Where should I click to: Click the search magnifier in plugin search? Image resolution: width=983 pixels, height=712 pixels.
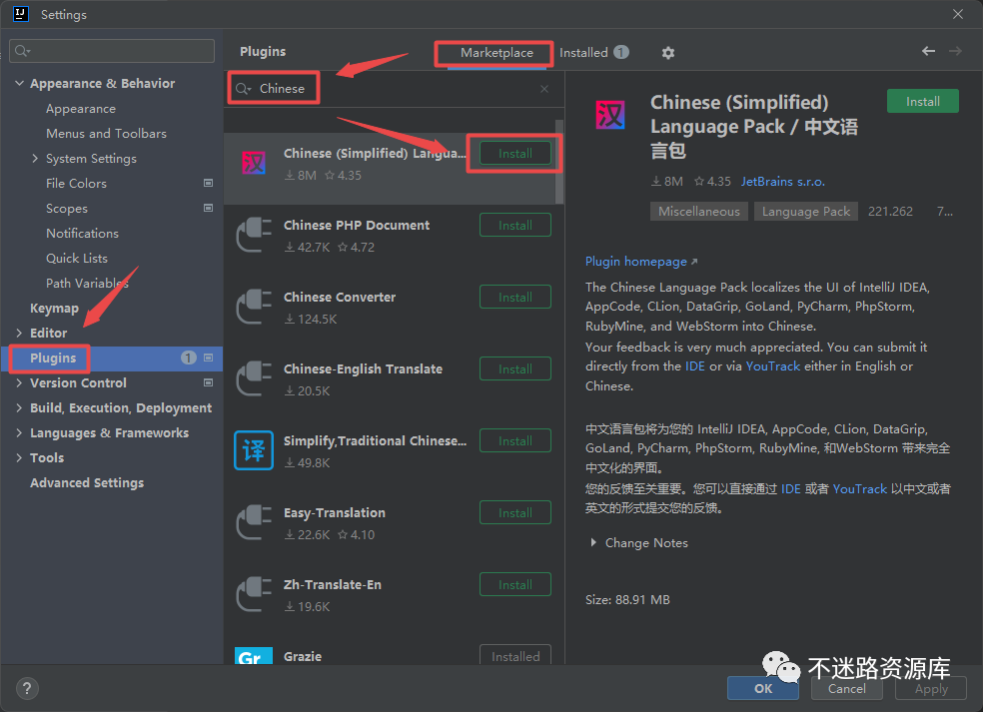(243, 89)
